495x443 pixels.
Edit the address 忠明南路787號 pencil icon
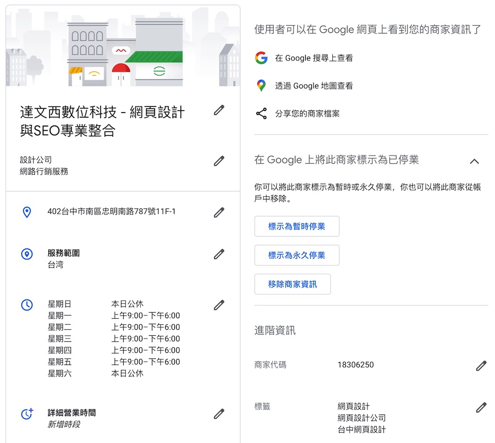pyautogui.click(x=219, y=212)
